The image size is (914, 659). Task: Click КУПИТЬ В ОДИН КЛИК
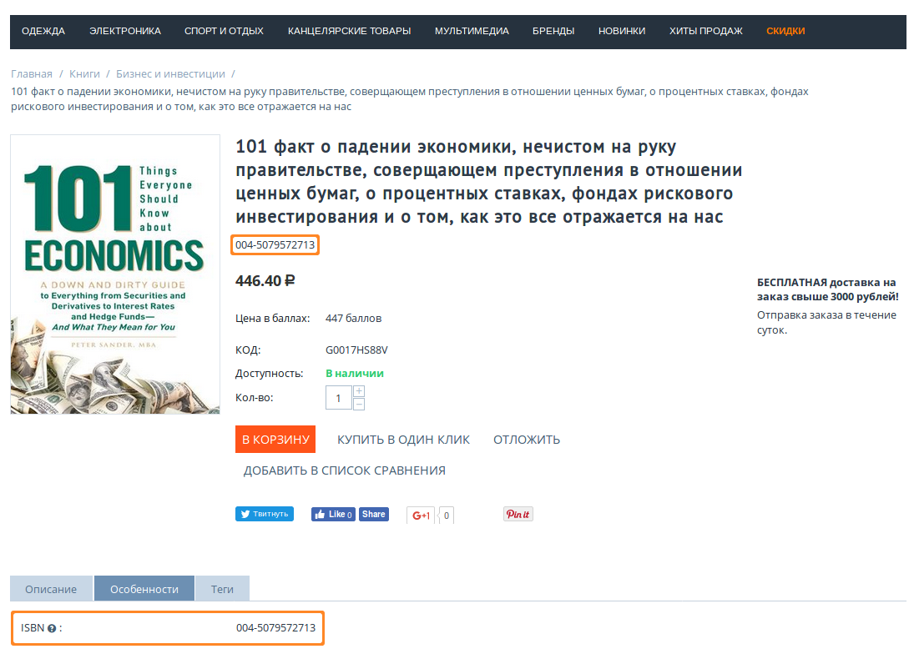[403, 440]
